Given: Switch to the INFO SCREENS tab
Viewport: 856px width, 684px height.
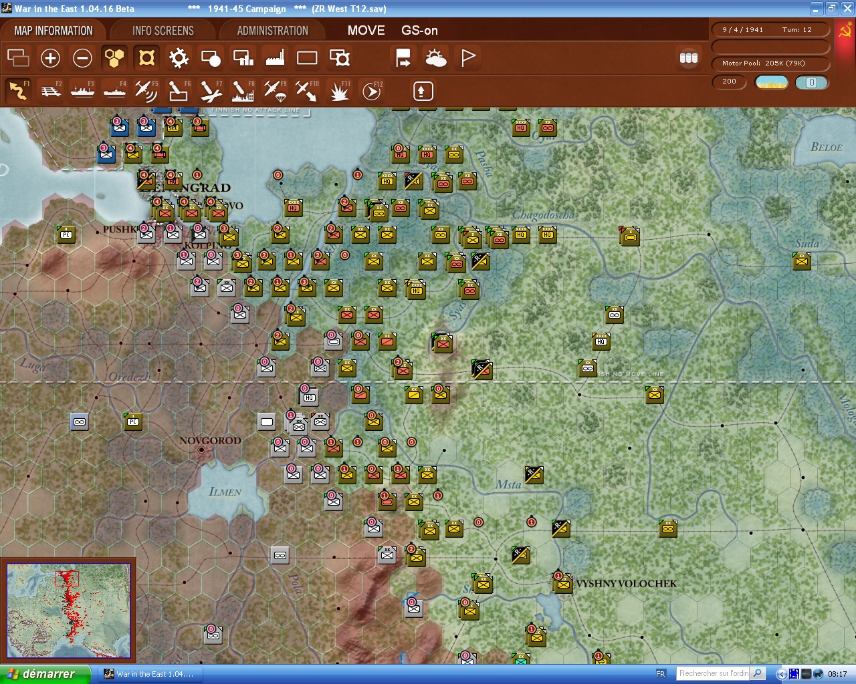Looking at the screenshot, I should (x=163, y=31).
